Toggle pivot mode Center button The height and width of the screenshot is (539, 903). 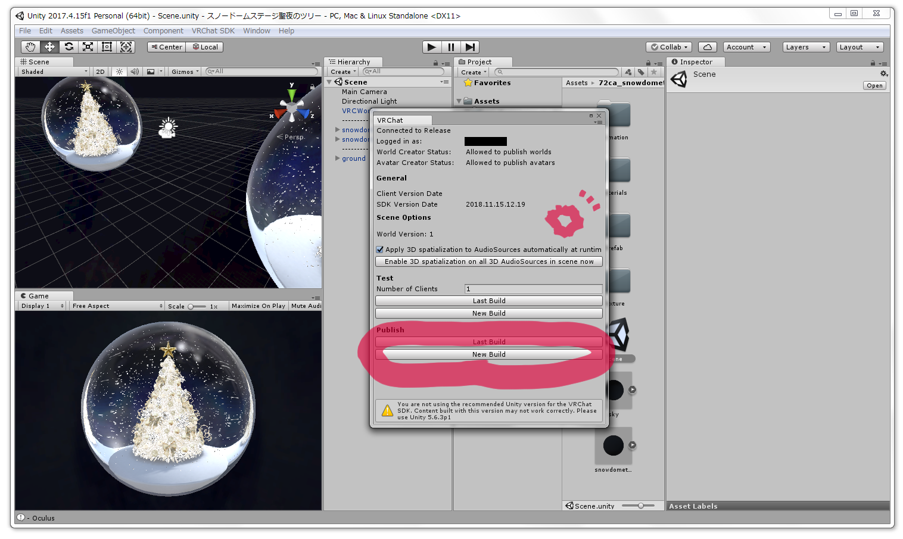coord(166,47)
